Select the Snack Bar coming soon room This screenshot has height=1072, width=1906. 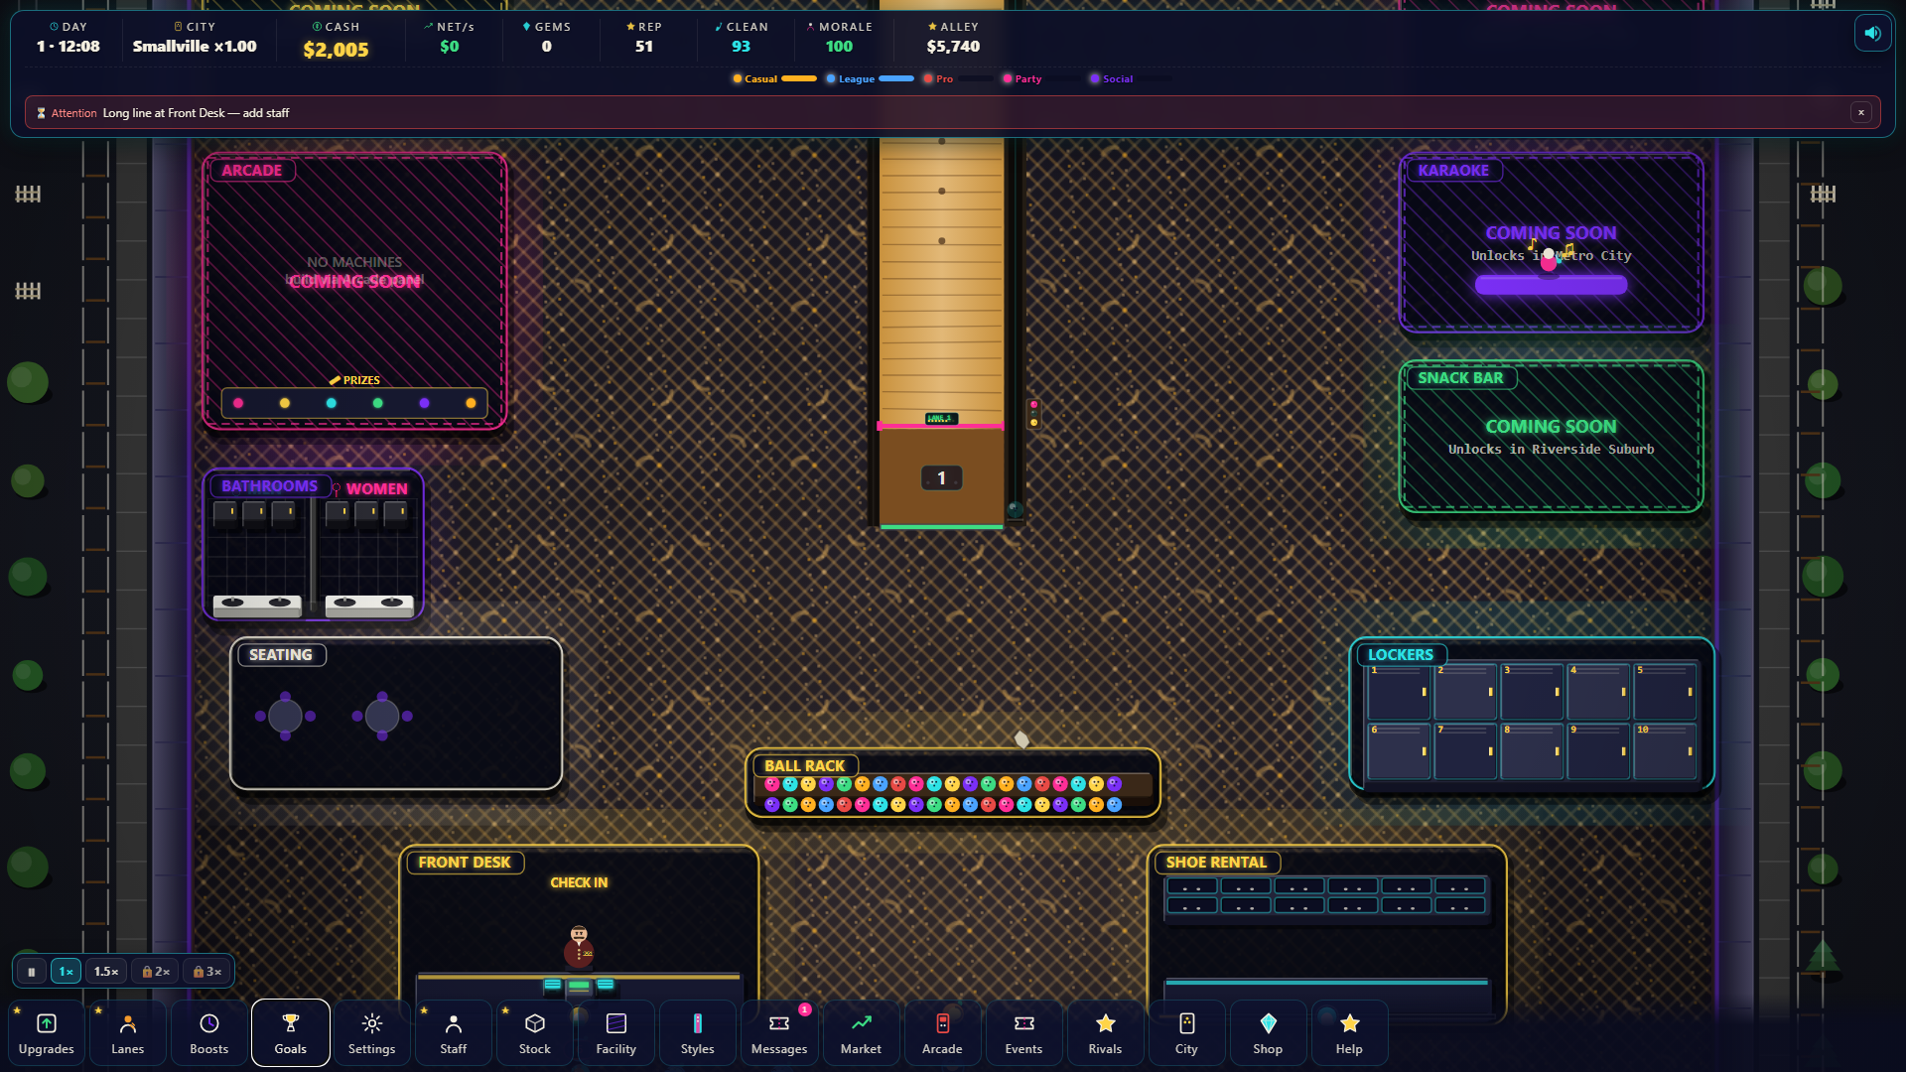(1551, 436)
